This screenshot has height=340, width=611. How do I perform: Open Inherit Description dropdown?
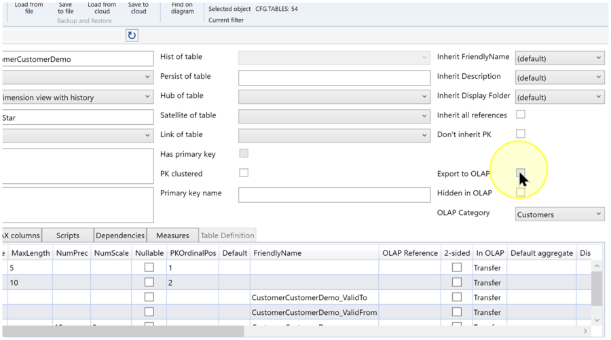[x=559, y=77]
